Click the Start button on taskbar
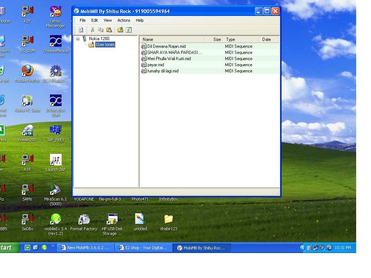This screenshot has height=278, width=371. pos(9,248)
